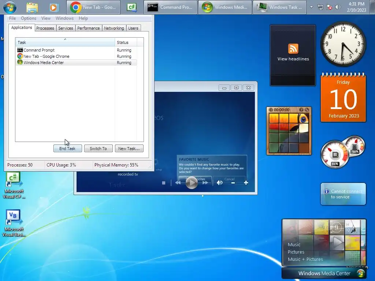The height and width of the screenshot is (281, 375).
Task: Click the New Task... button
Action: point(129,149)
